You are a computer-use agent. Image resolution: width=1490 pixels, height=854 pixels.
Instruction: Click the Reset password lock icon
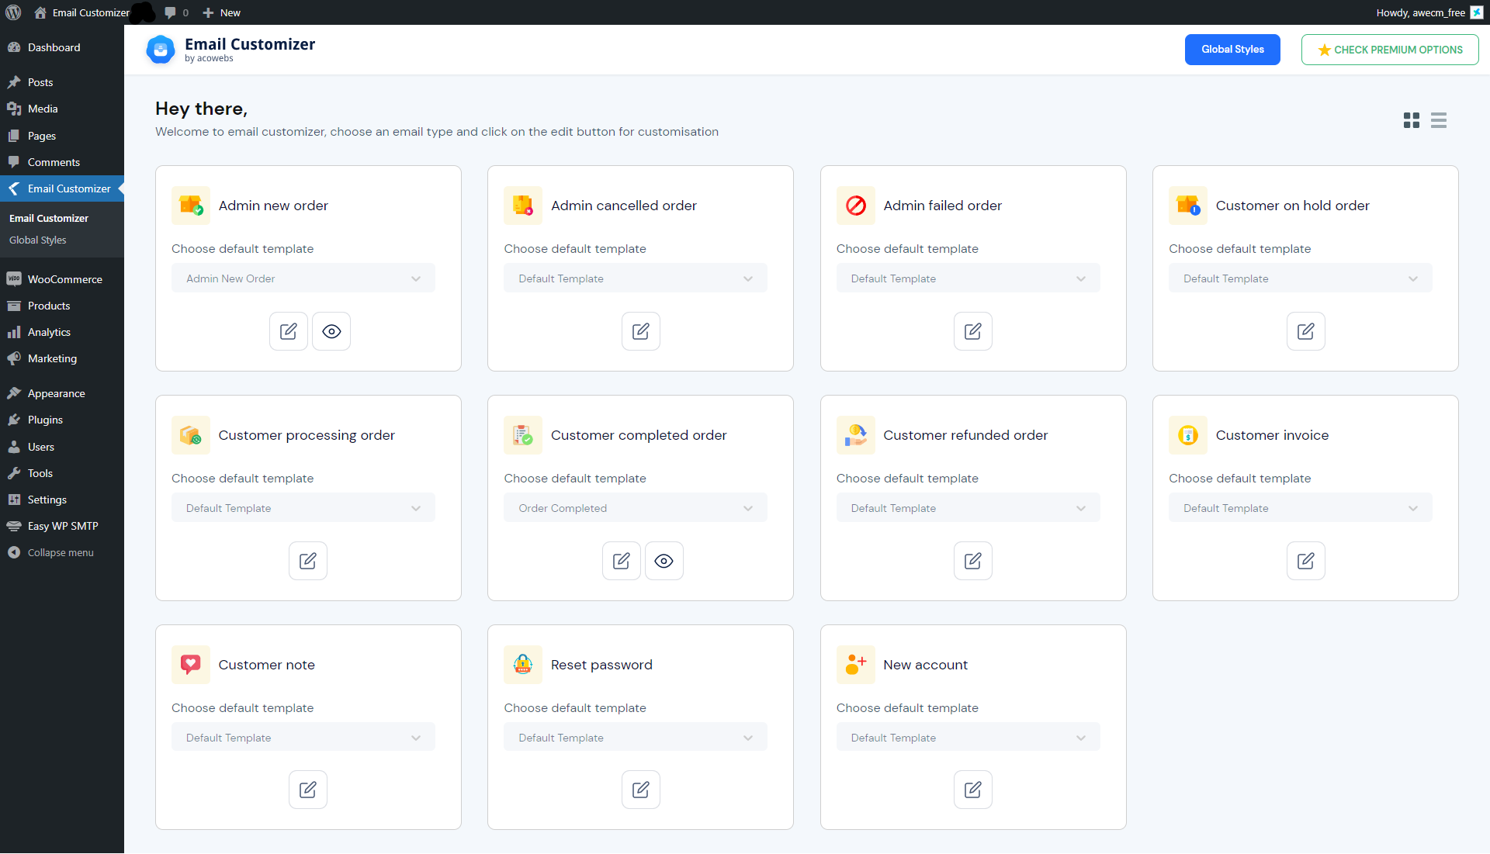[523, 665]
